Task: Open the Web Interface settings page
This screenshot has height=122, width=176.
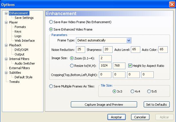Action: pyautogui.click(x=25, y=41)
